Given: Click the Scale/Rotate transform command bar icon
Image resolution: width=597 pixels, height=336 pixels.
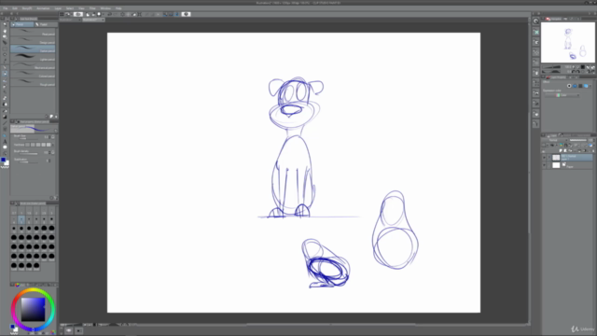Looking at the screenshot, I should point(139,15).
